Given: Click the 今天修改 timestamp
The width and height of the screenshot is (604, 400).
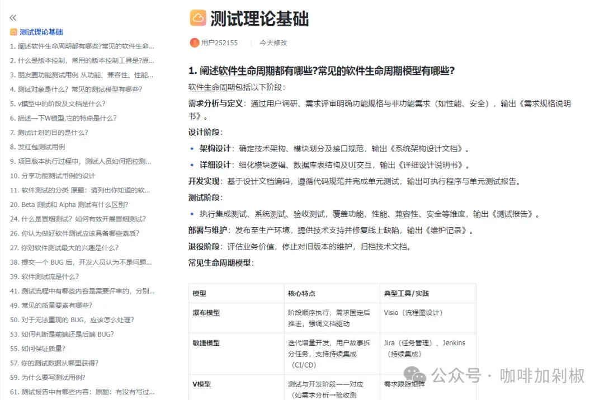Looking at the screenshot, I should point(273,43).
